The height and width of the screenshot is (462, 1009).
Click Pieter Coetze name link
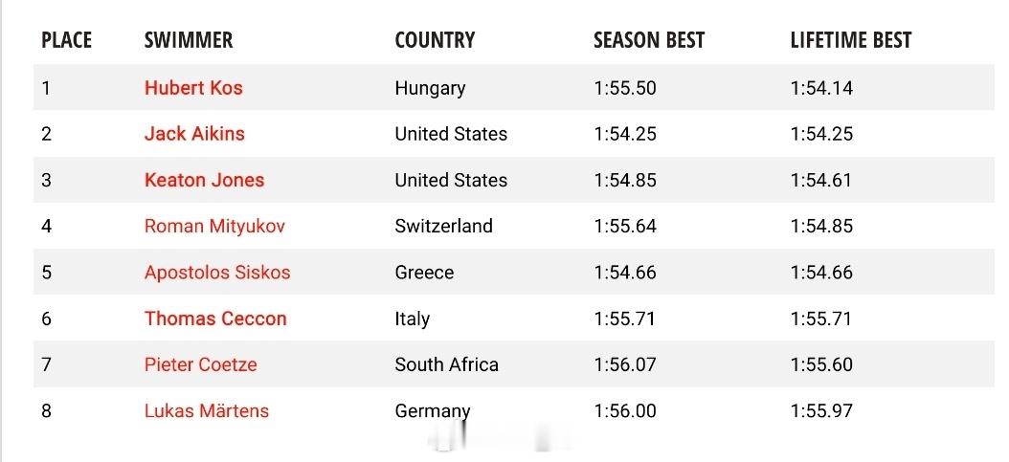click(201, 365)
